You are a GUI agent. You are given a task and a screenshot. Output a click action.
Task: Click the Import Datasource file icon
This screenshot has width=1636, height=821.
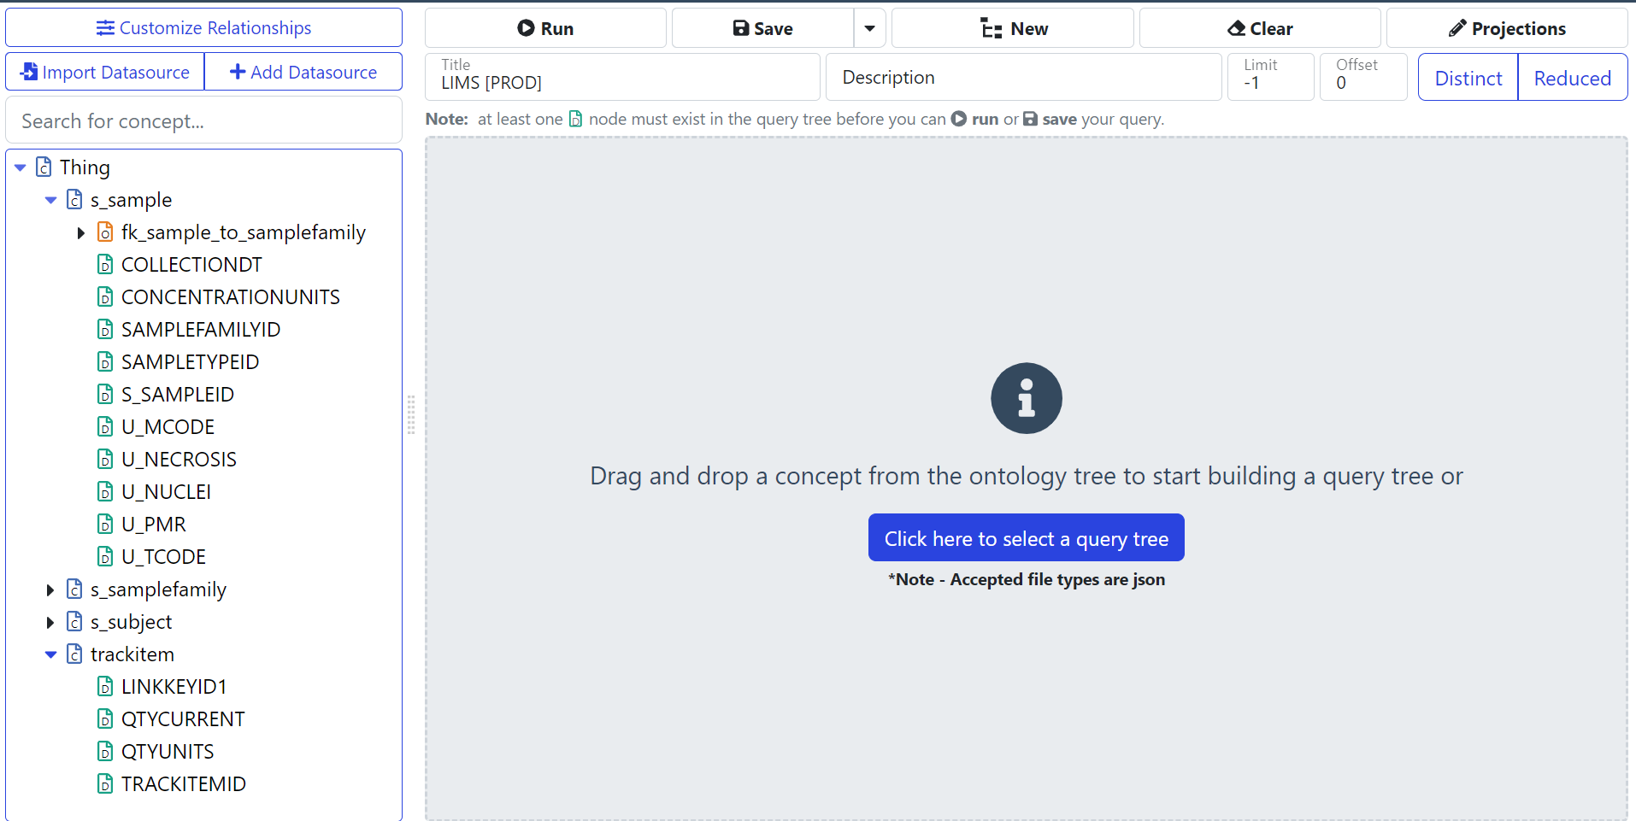coord(30,72)
